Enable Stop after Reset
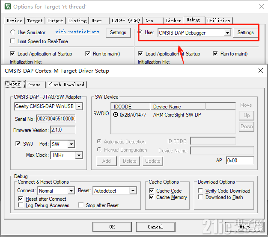The image size is (268, 237). tap(81, 205)
